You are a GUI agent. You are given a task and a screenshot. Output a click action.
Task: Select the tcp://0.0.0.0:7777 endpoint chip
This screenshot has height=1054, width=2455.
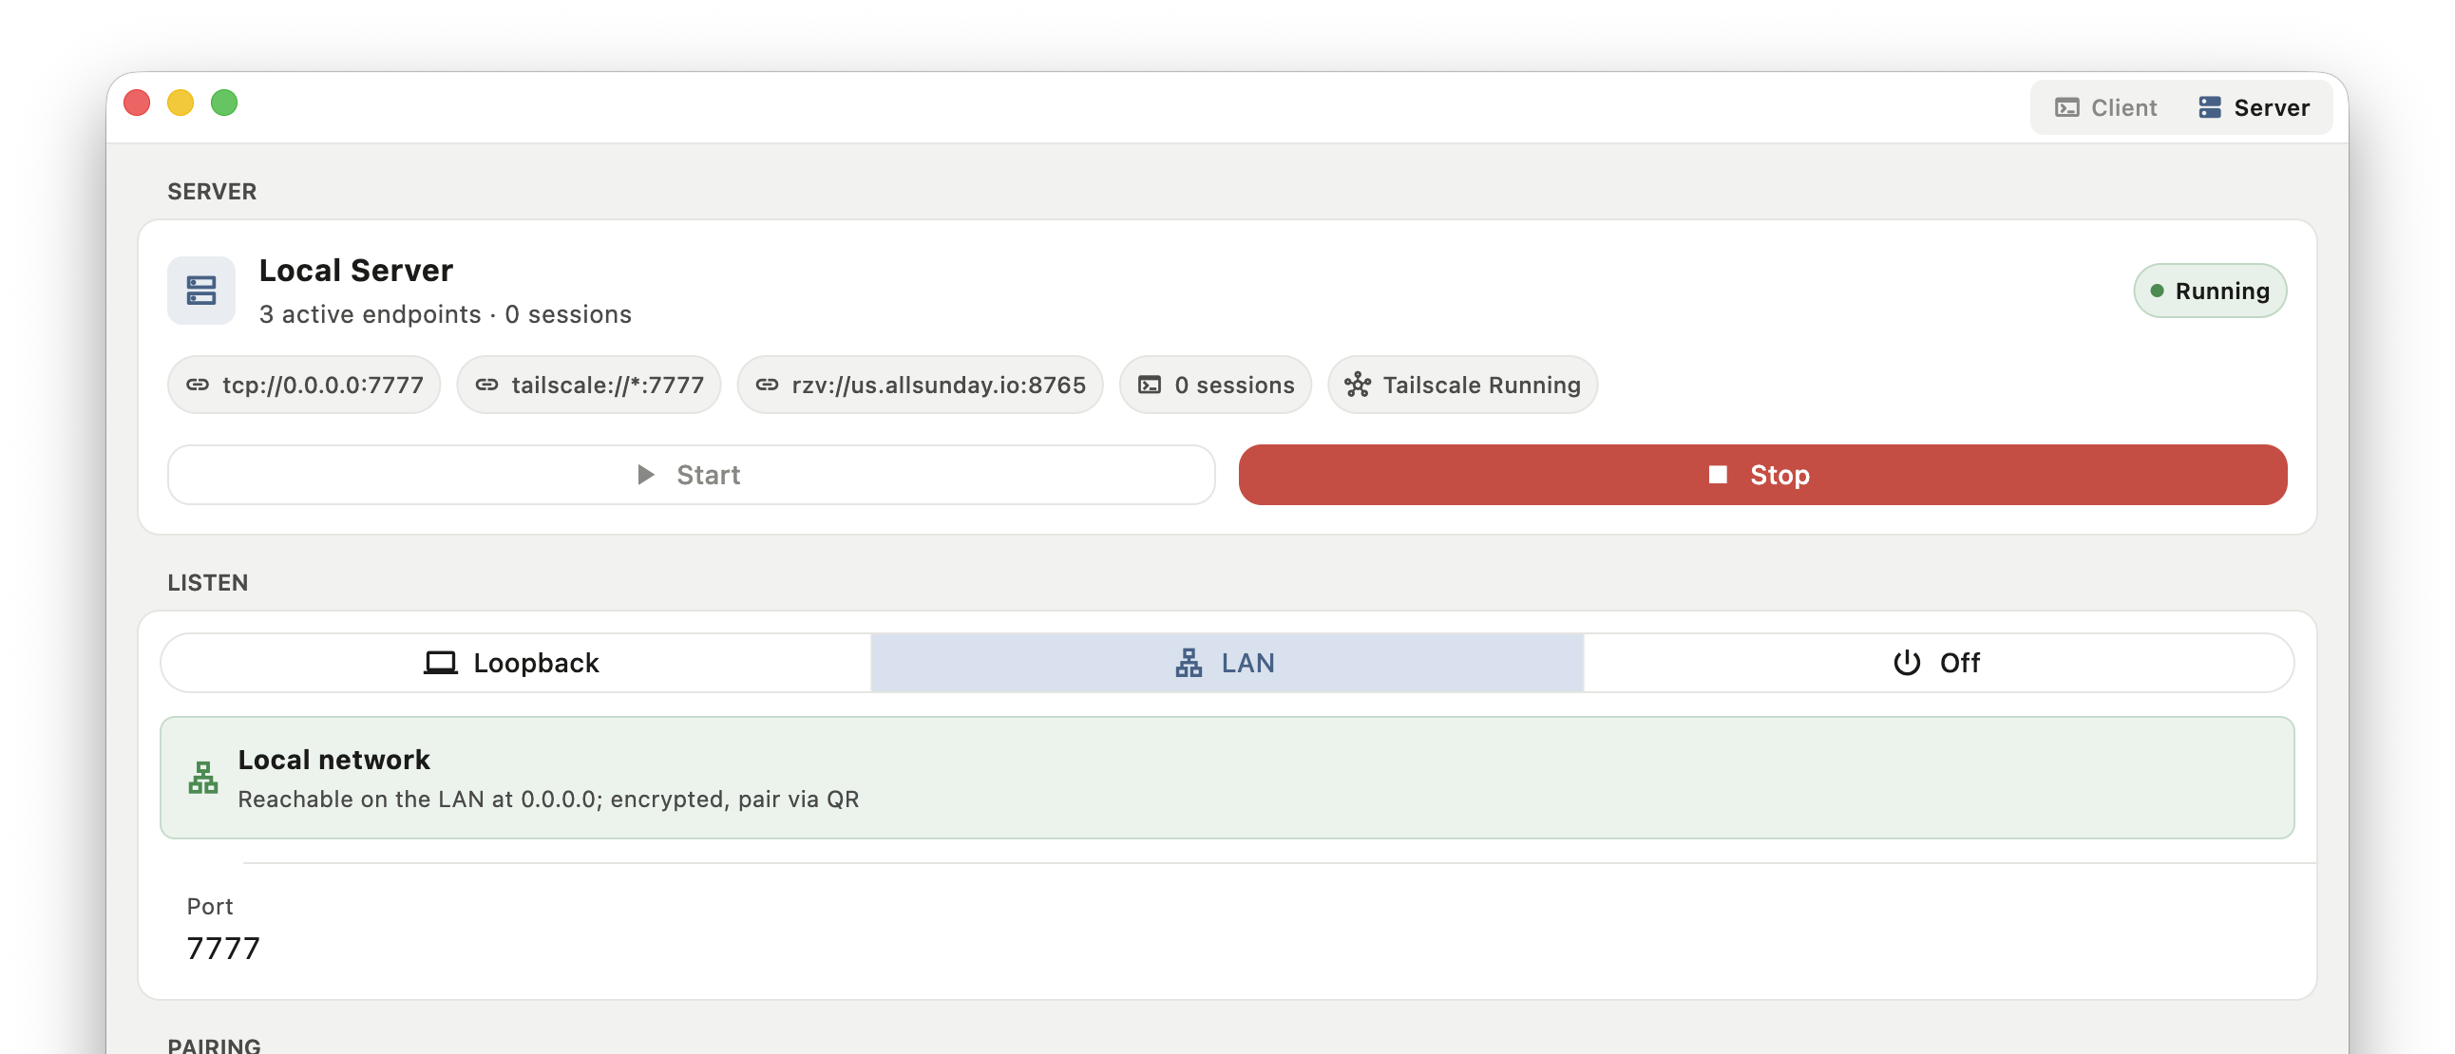coord(304,385)
